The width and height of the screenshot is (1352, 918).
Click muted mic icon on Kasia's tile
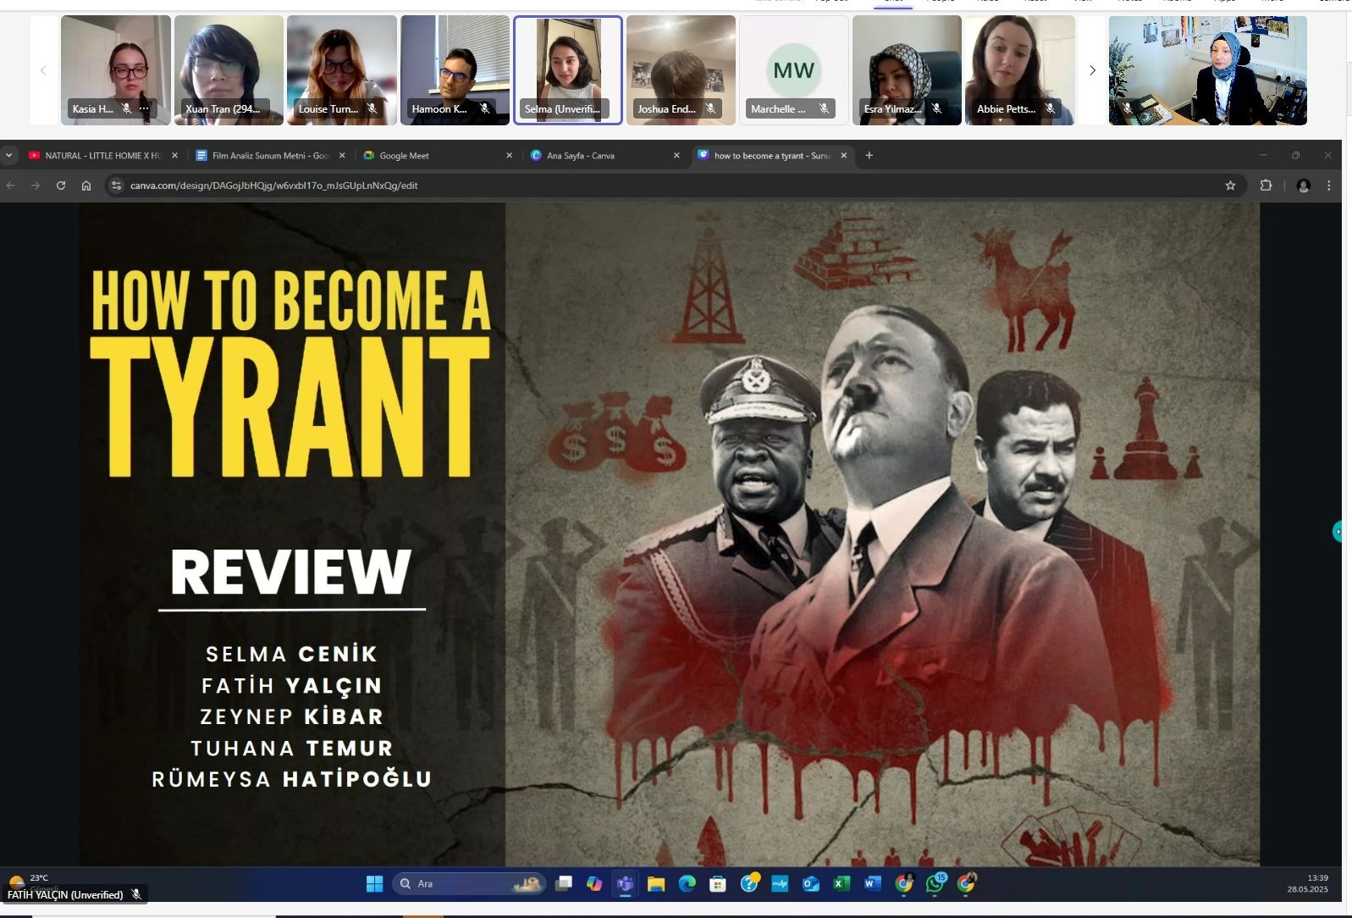point(126,108)
